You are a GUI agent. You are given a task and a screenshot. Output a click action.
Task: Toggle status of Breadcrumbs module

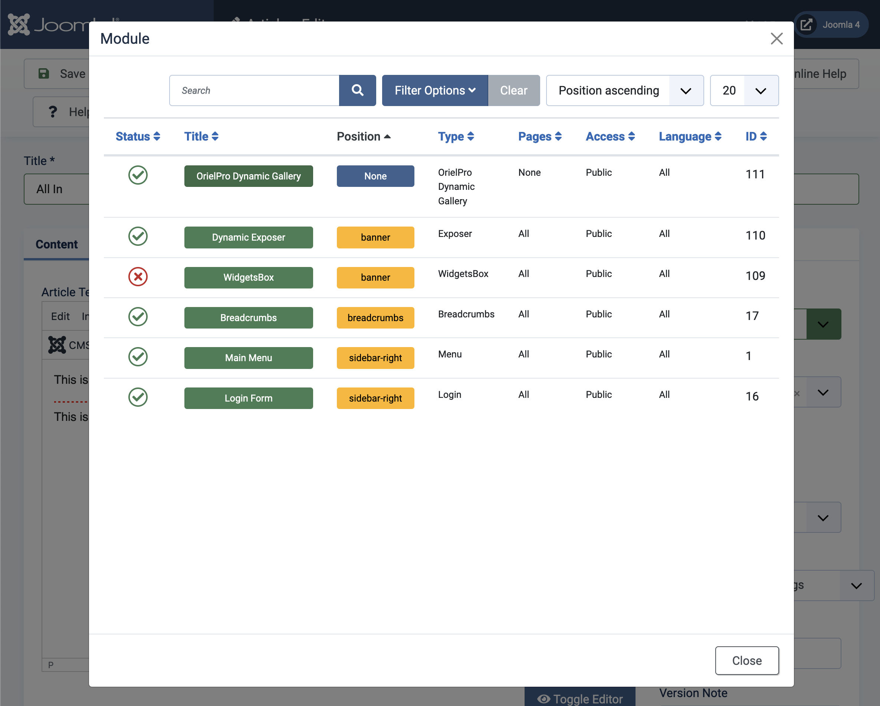pos(138,317)
